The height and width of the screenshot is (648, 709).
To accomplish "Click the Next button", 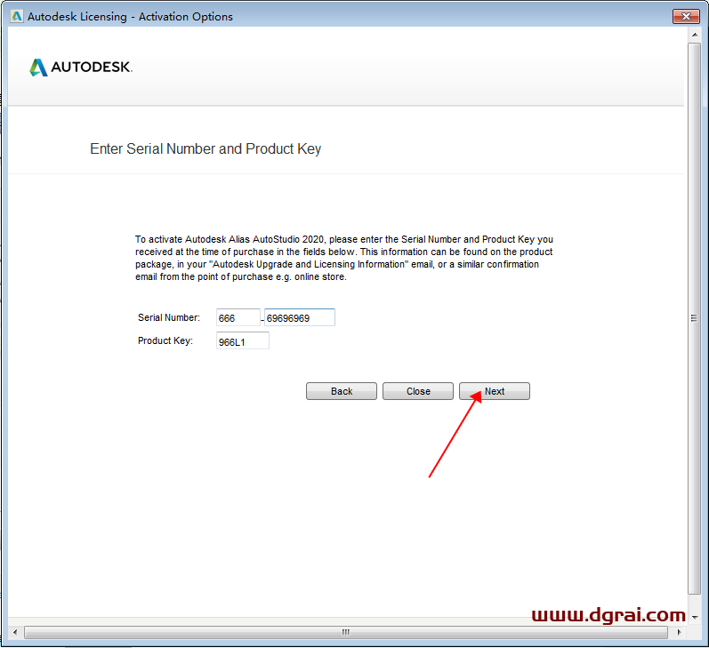I will pyautogui.click(x=495, y=391).
